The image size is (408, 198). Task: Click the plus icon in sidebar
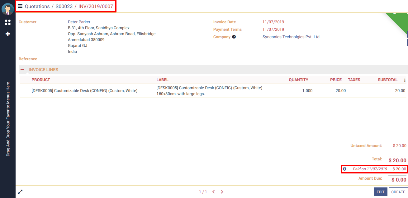(8, 34)
